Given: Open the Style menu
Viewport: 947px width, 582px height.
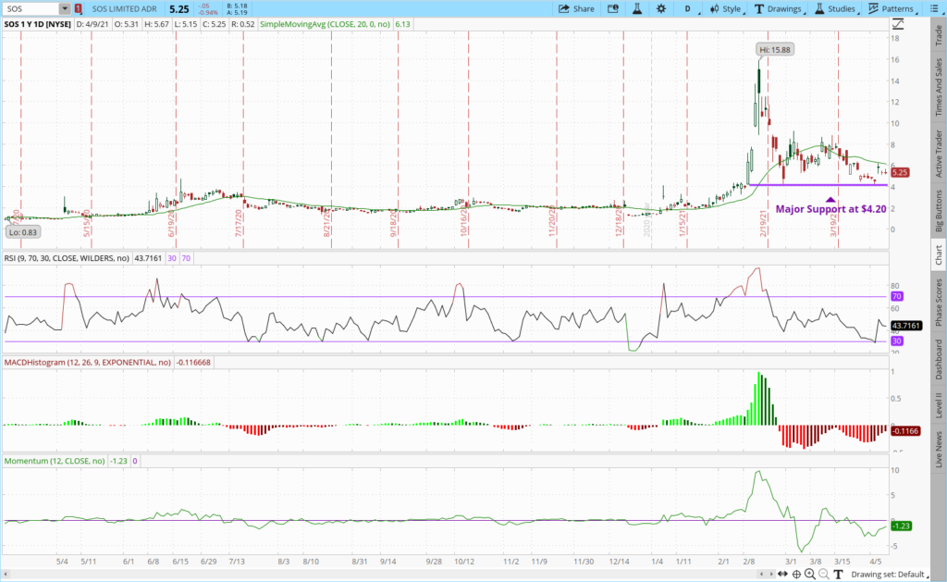Looking at the screenshot, I should (726, 9).
